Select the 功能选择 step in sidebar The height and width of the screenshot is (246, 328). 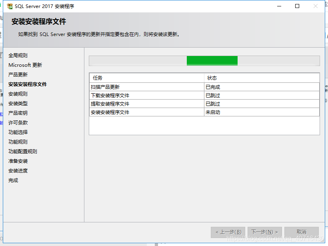[18, 132]
